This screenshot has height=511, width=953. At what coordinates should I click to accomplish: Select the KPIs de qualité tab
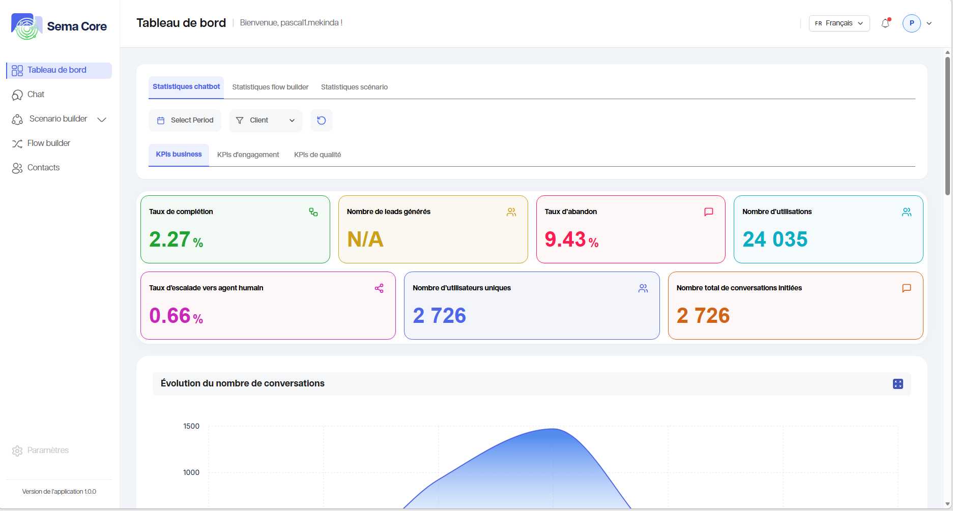click(x=317, y=155)
